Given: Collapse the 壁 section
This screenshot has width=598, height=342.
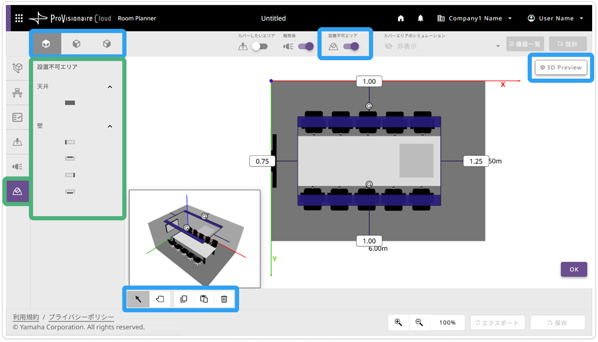Looking at the screenshot, I should [x=110, y=126].
